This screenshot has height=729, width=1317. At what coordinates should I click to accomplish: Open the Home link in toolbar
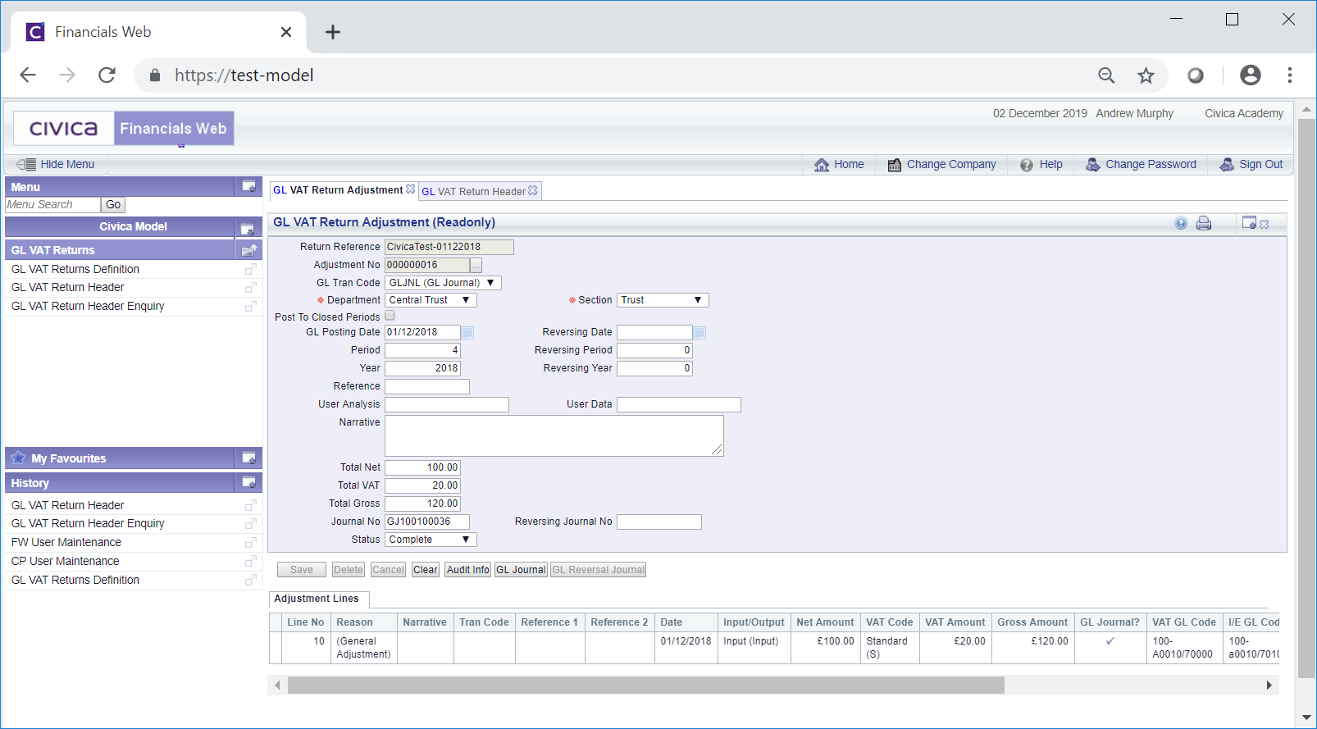(839, 165)
